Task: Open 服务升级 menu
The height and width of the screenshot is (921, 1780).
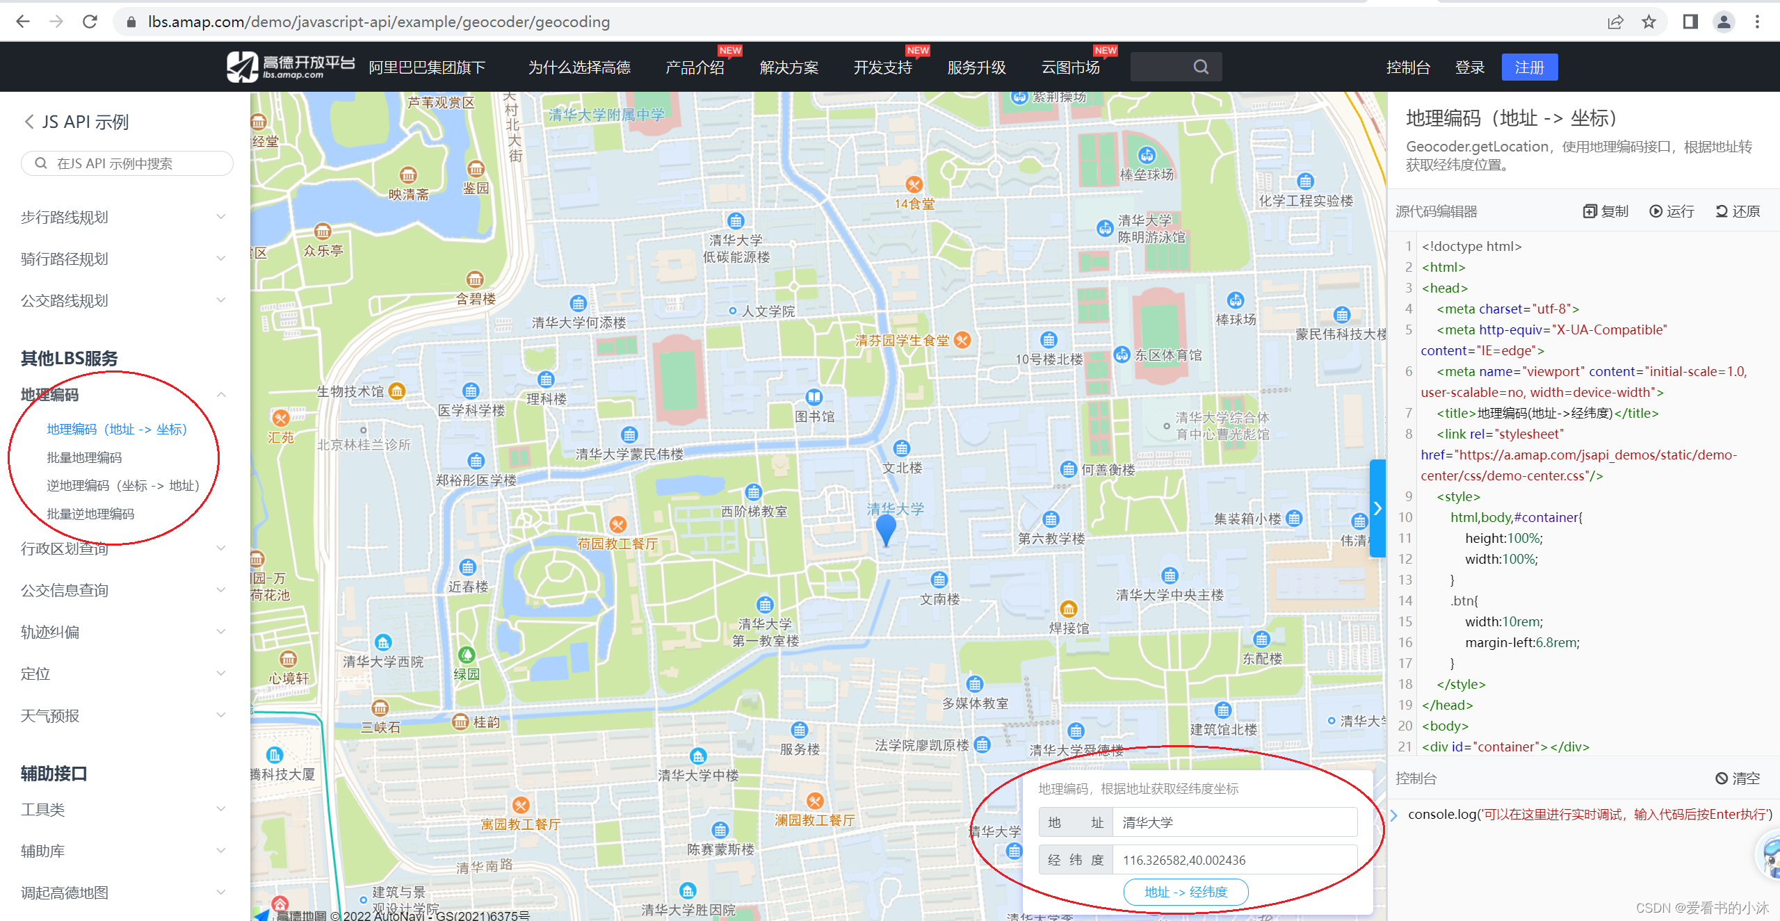Action: [x=977, y=67]
